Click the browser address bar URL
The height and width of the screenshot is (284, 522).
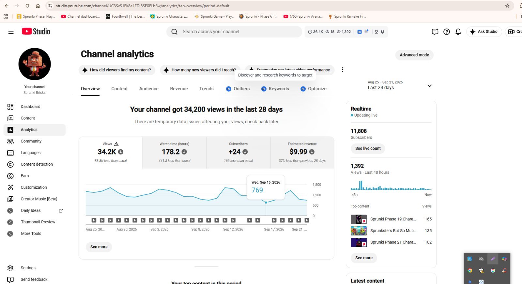(143, 6)
